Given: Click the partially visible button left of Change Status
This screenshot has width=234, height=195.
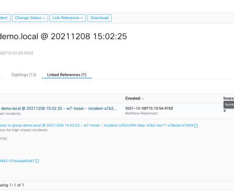Looking at the screenshot, I should coord(5,18).
